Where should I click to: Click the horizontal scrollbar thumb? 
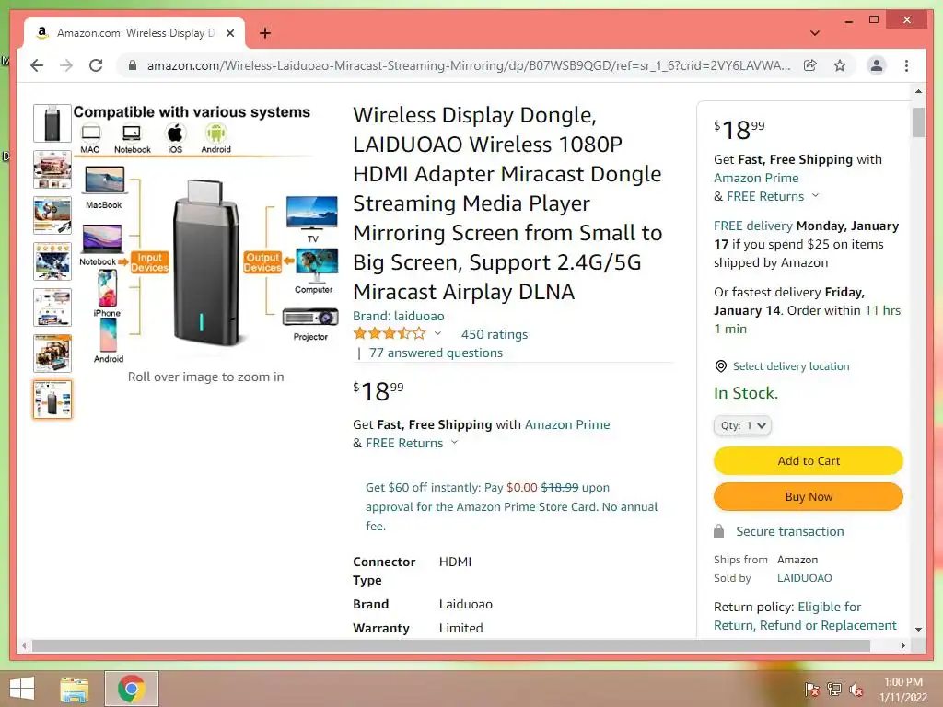point(451,645)
